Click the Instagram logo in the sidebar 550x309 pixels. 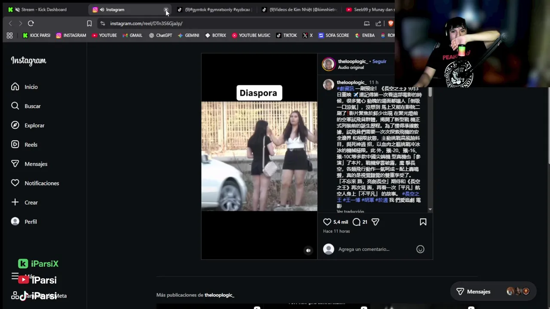28,61
